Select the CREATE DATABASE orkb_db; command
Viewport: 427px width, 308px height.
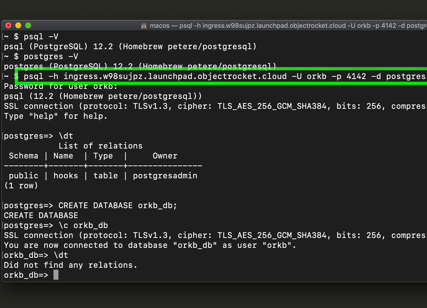tap(117, 205)
